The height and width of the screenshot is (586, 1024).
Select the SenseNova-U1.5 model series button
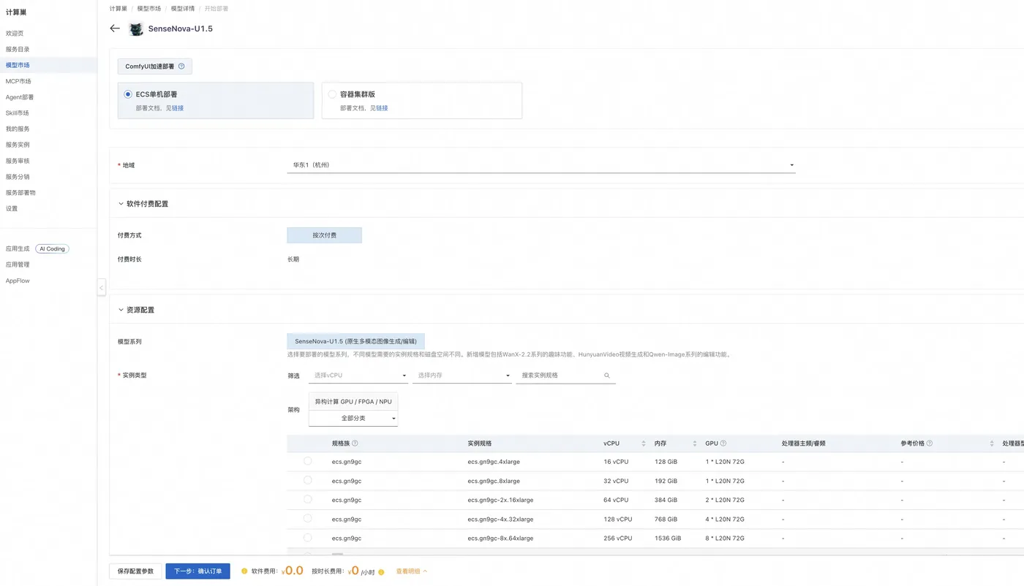pyautogui.click(x=355, y=341)
